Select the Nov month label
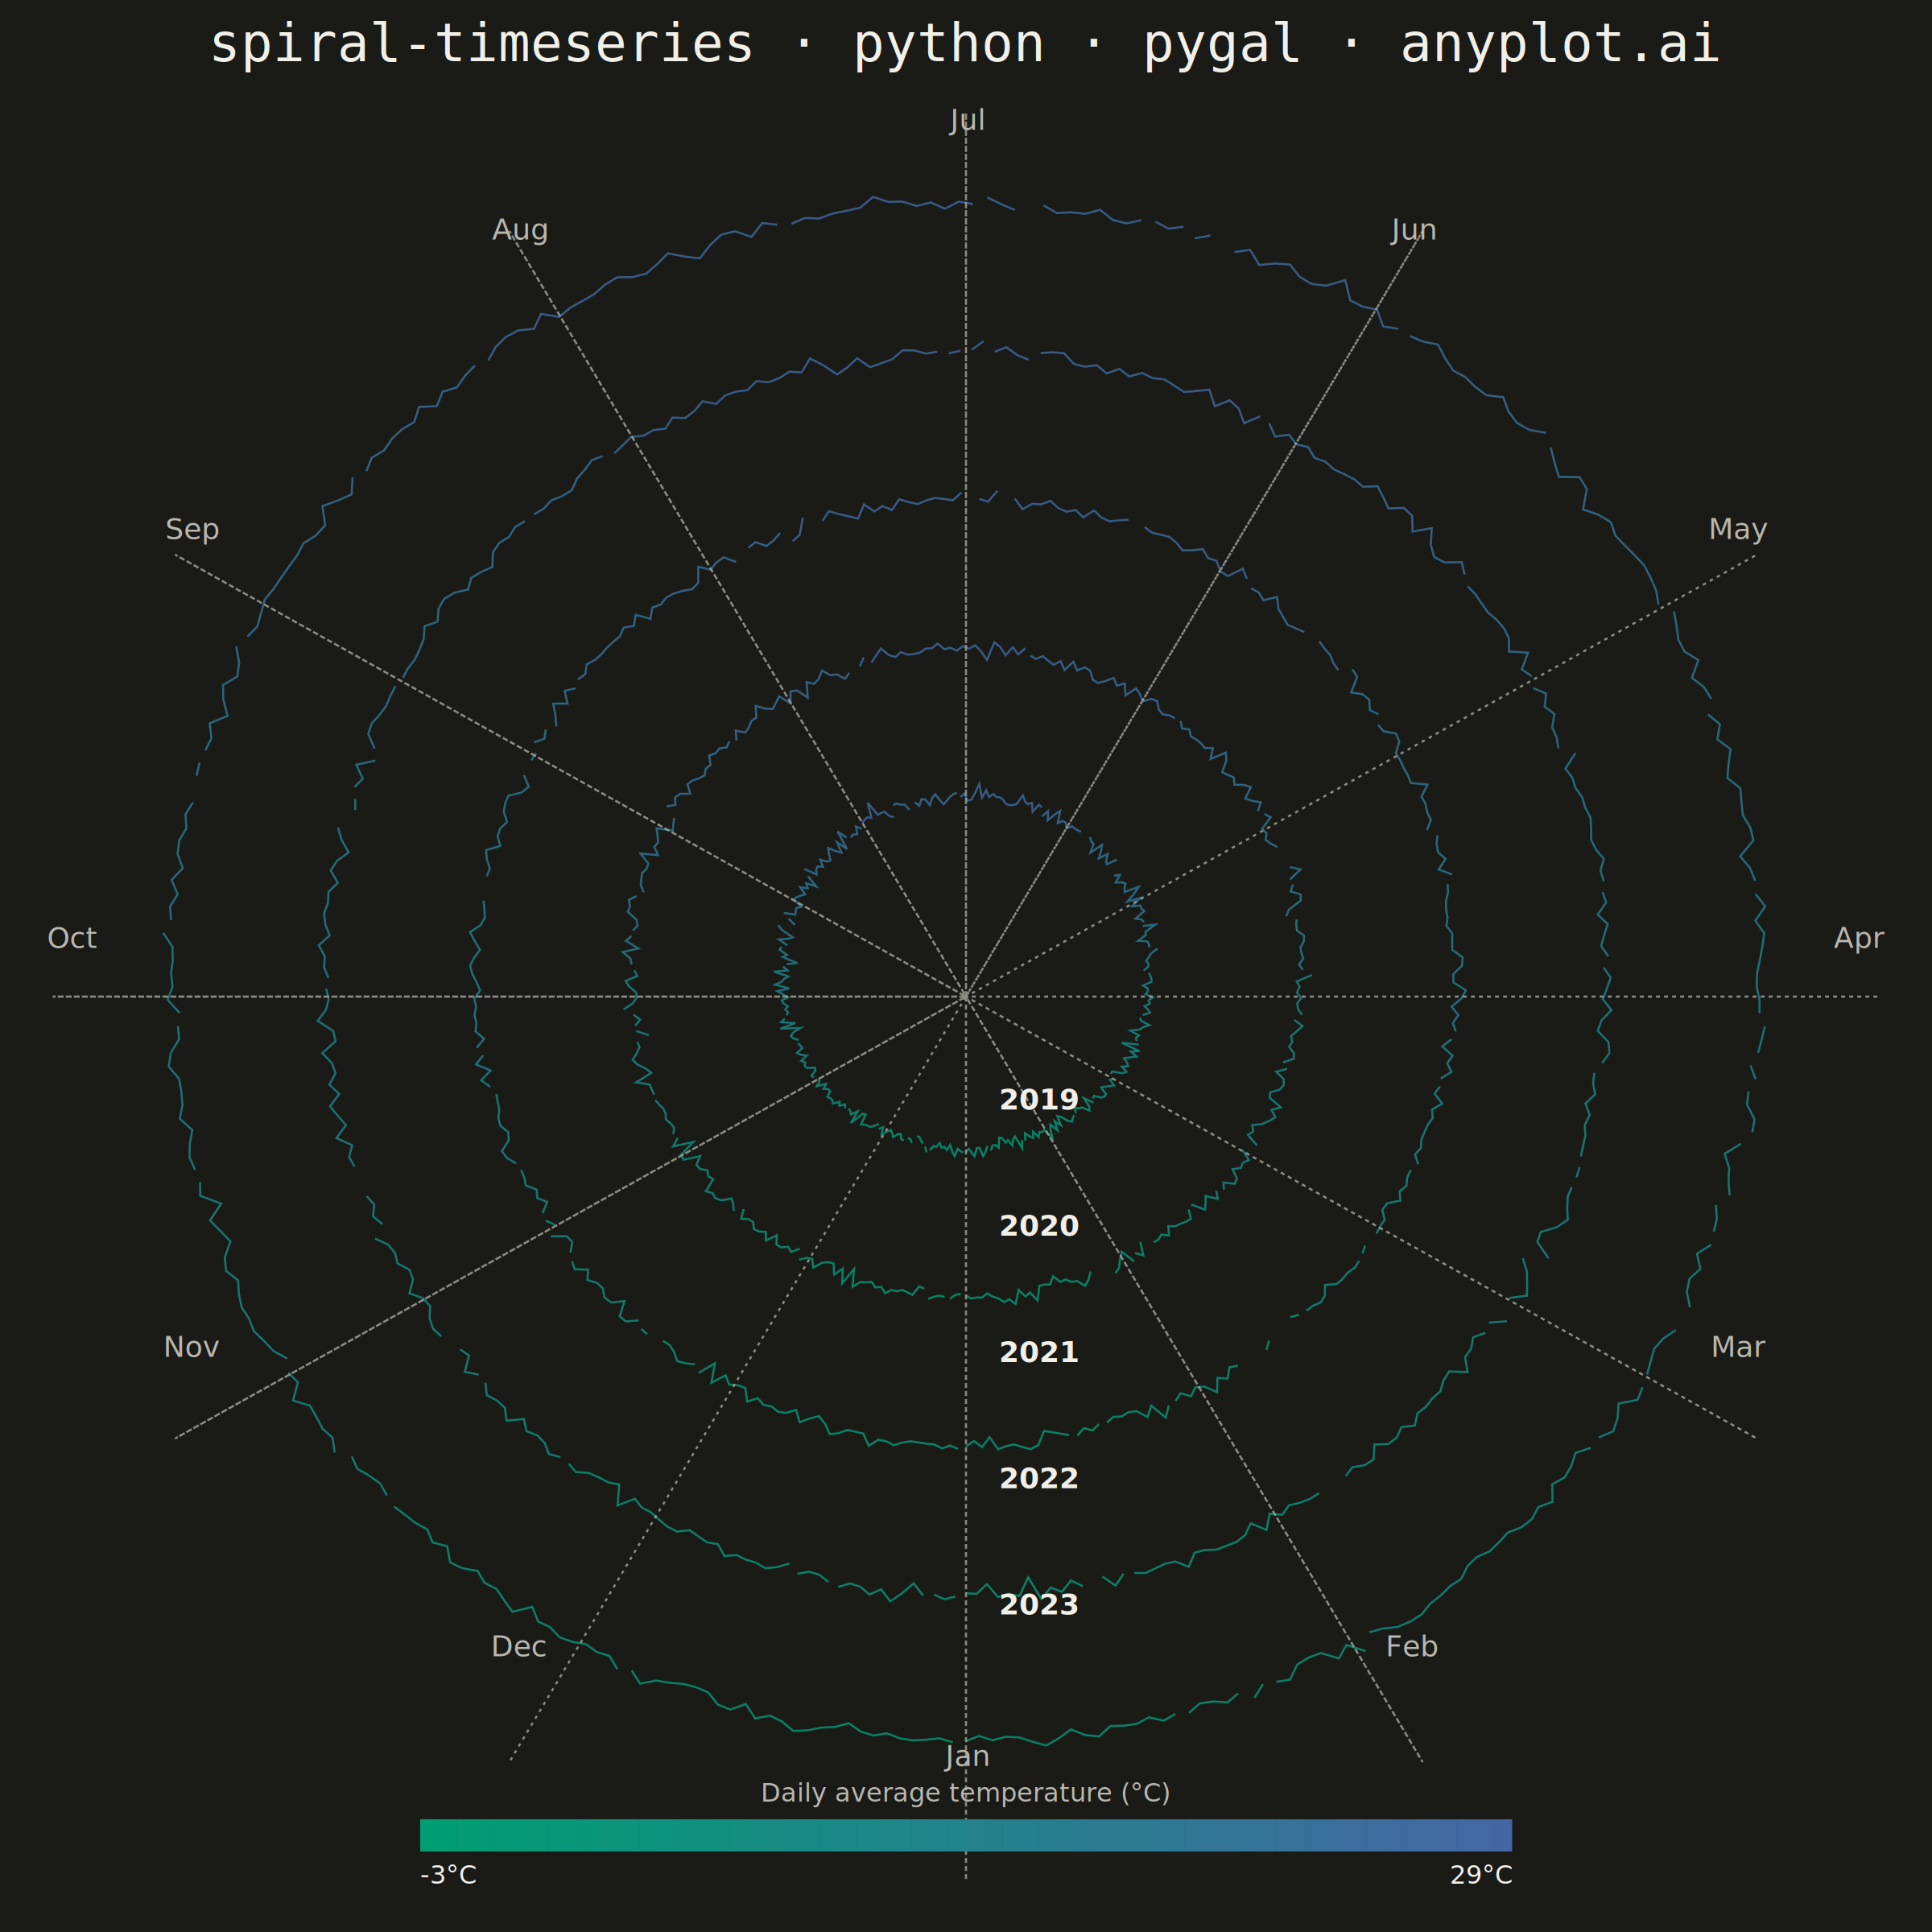The height and width of the screenshot is (1932, 1932). click(x=191, y=1347)
